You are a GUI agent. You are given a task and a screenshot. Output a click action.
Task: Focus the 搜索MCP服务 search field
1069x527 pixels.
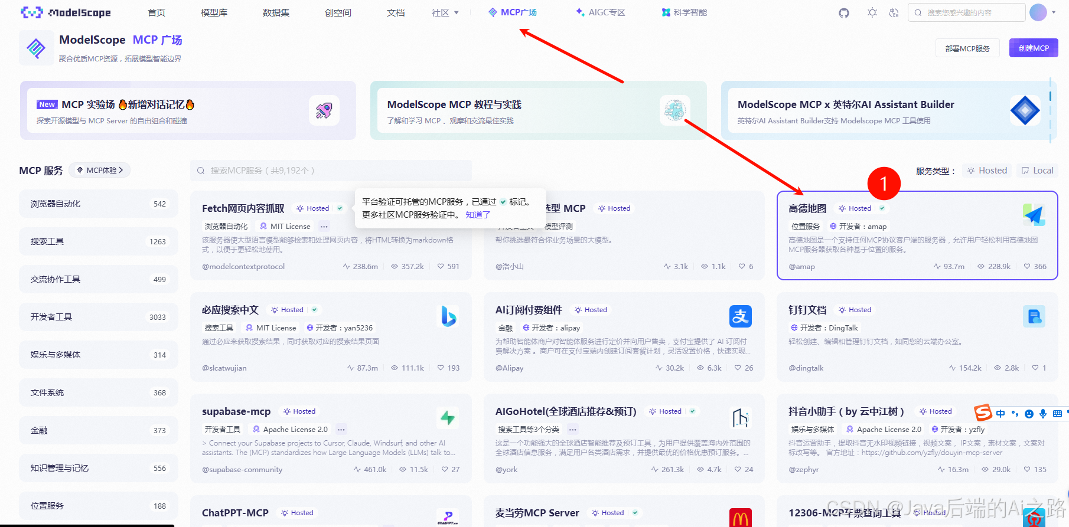331,171
